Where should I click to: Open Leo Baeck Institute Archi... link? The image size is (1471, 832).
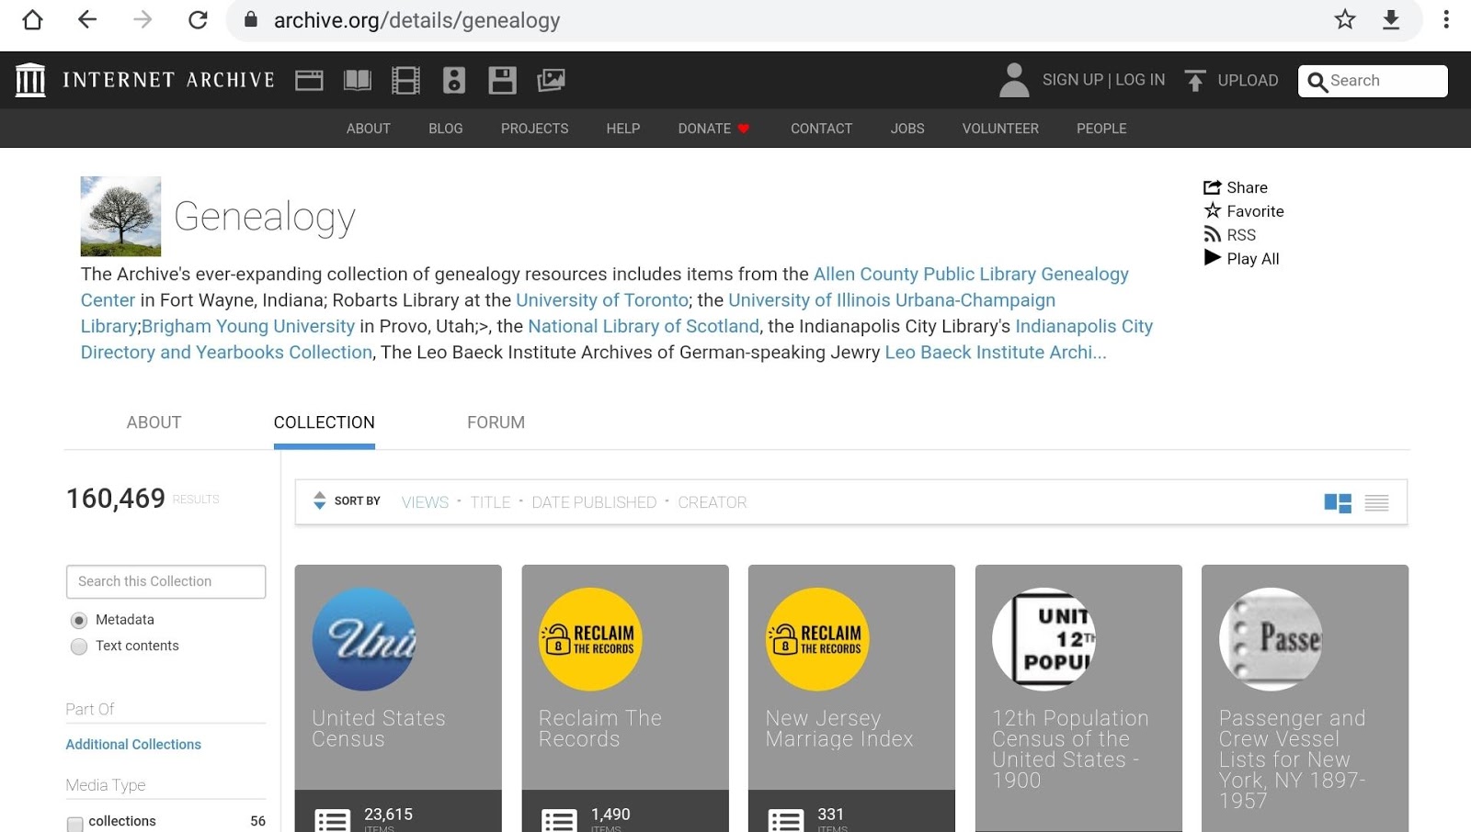click(x=996, y=353)
